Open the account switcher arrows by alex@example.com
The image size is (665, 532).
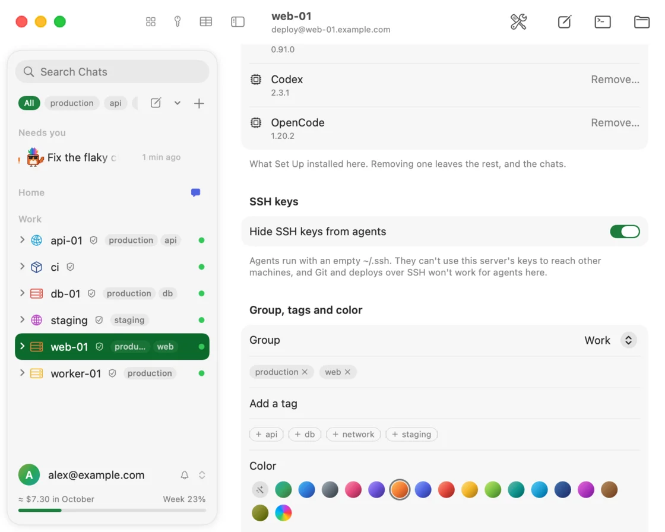point(202,475)
